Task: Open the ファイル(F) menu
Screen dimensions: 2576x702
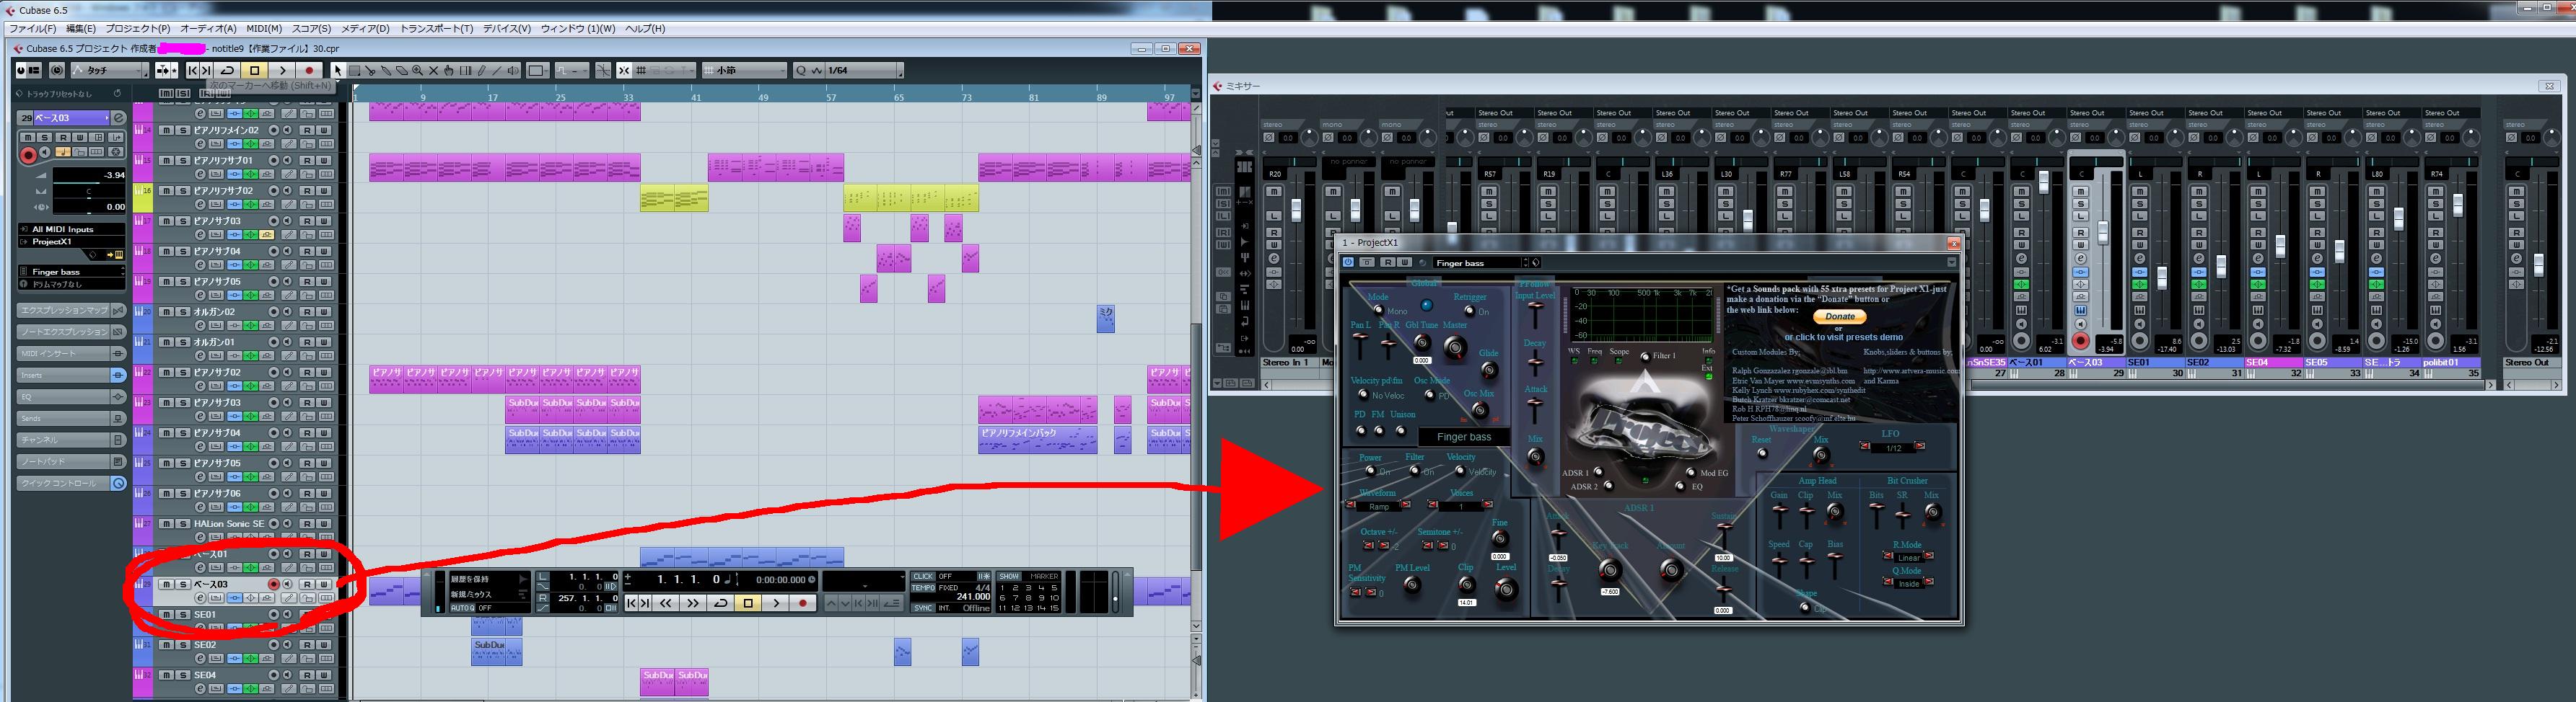Action: (x=32, y=29)
